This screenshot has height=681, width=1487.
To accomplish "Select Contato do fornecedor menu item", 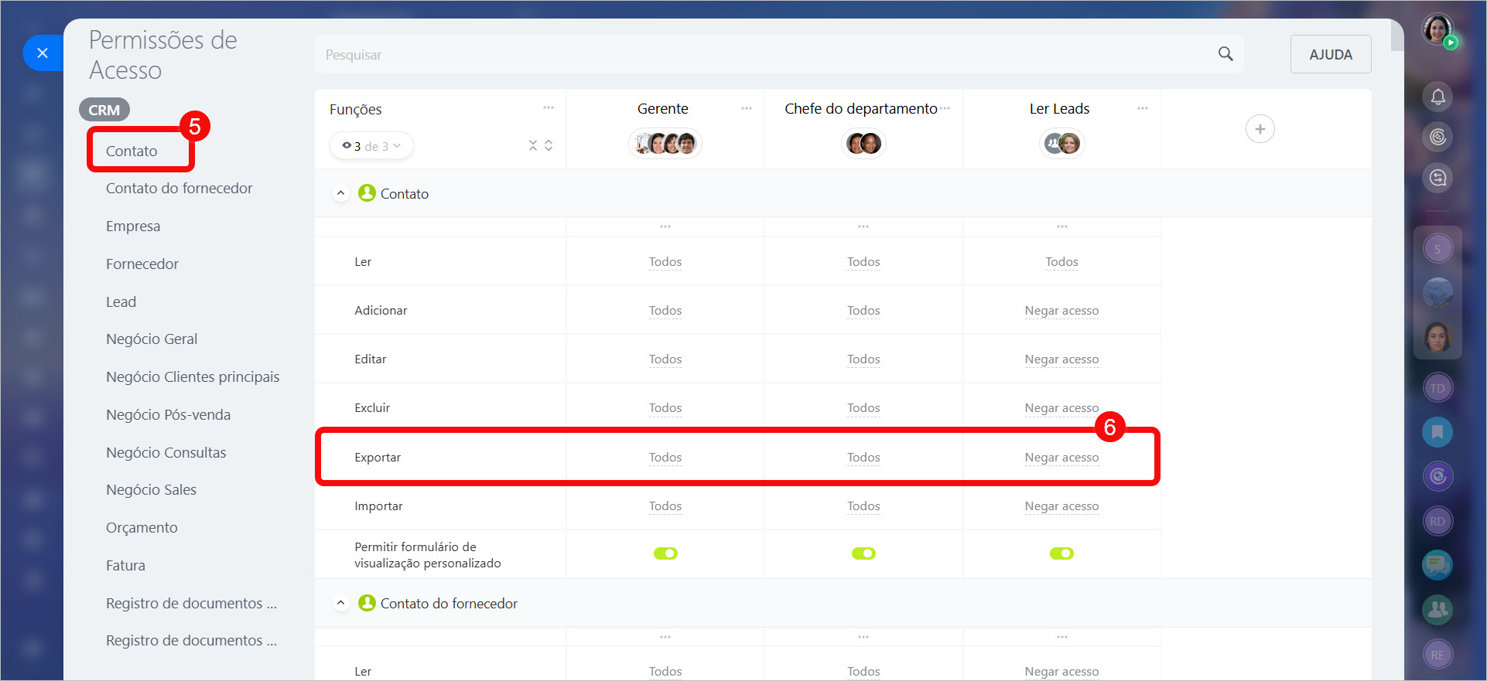I will point(179,188).
